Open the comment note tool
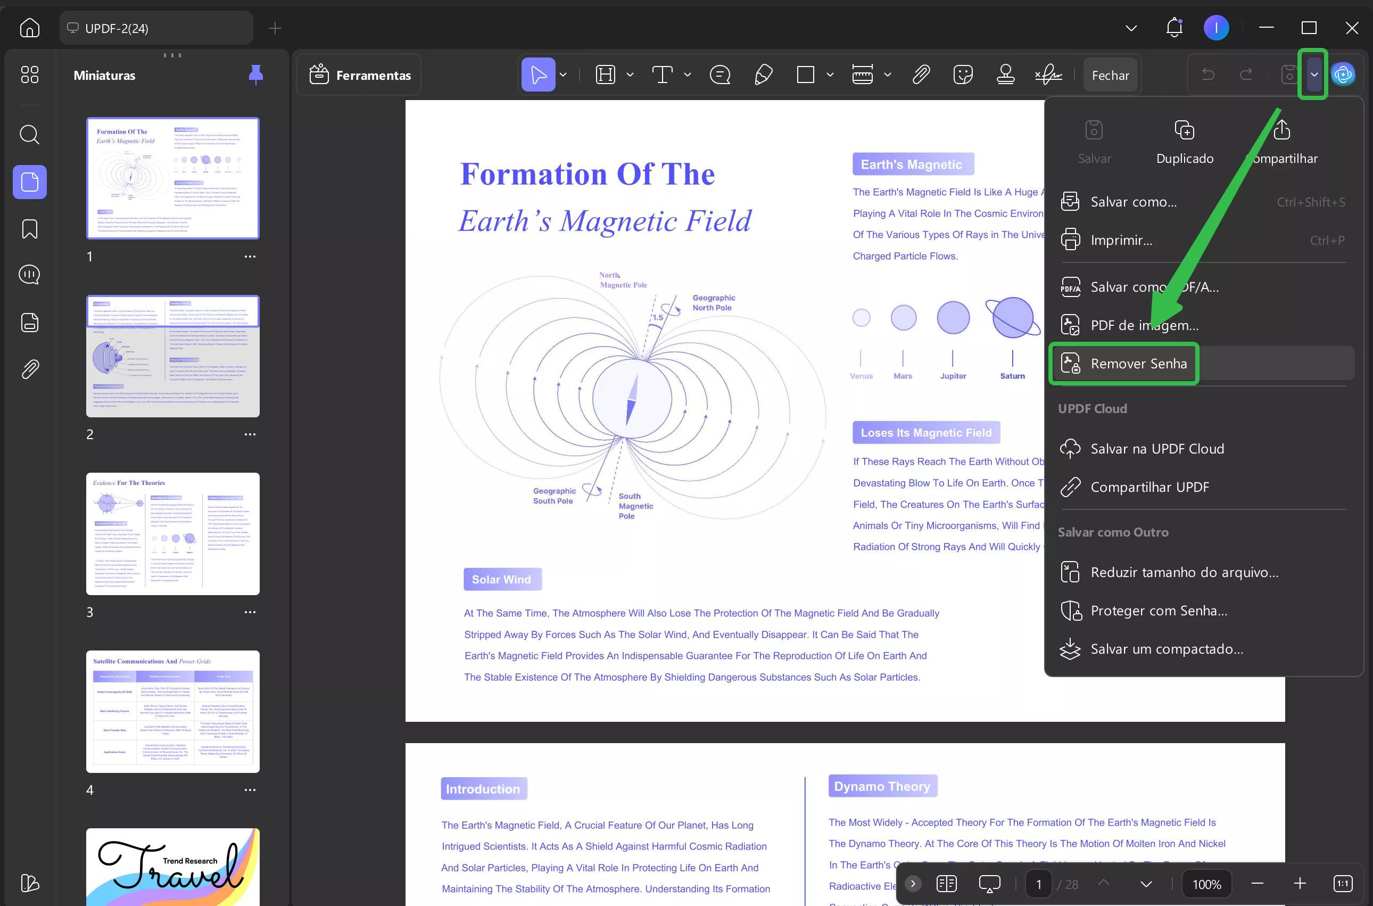Image resolution: width=1373 pixels, height=906 pixels. (719, 75)
